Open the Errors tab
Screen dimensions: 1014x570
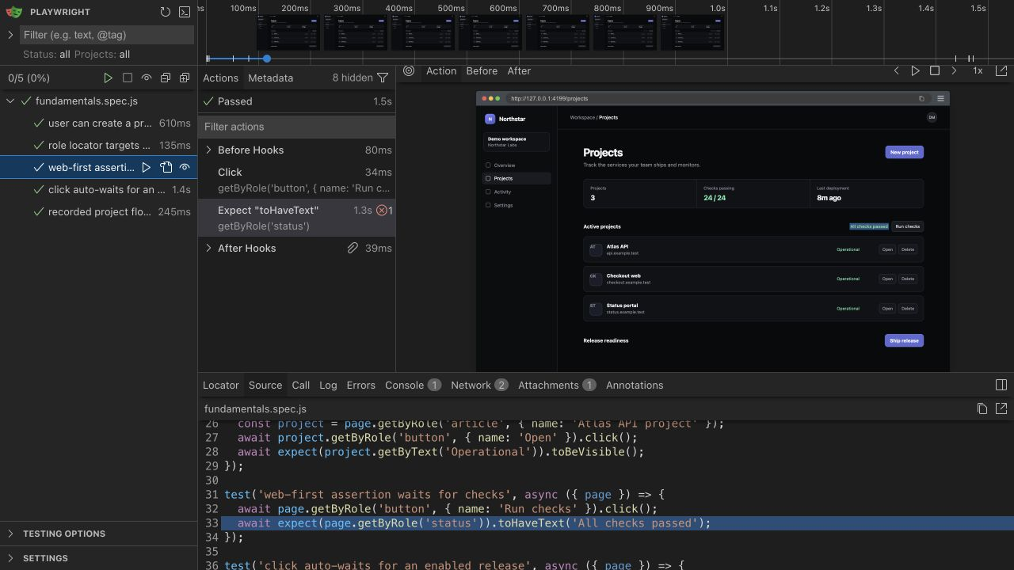[360, 385]
